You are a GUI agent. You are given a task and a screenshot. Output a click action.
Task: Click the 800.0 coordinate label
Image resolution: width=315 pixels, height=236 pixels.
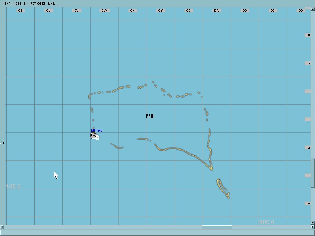[267, 222]
